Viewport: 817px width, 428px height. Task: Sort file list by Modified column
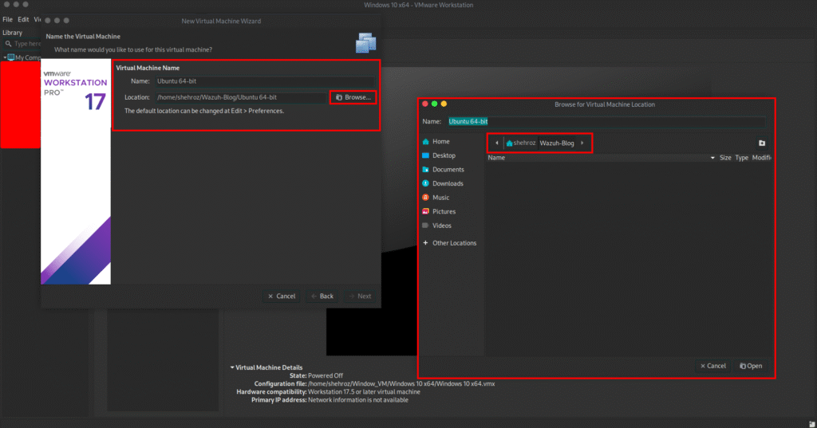[x=761, y=158]
